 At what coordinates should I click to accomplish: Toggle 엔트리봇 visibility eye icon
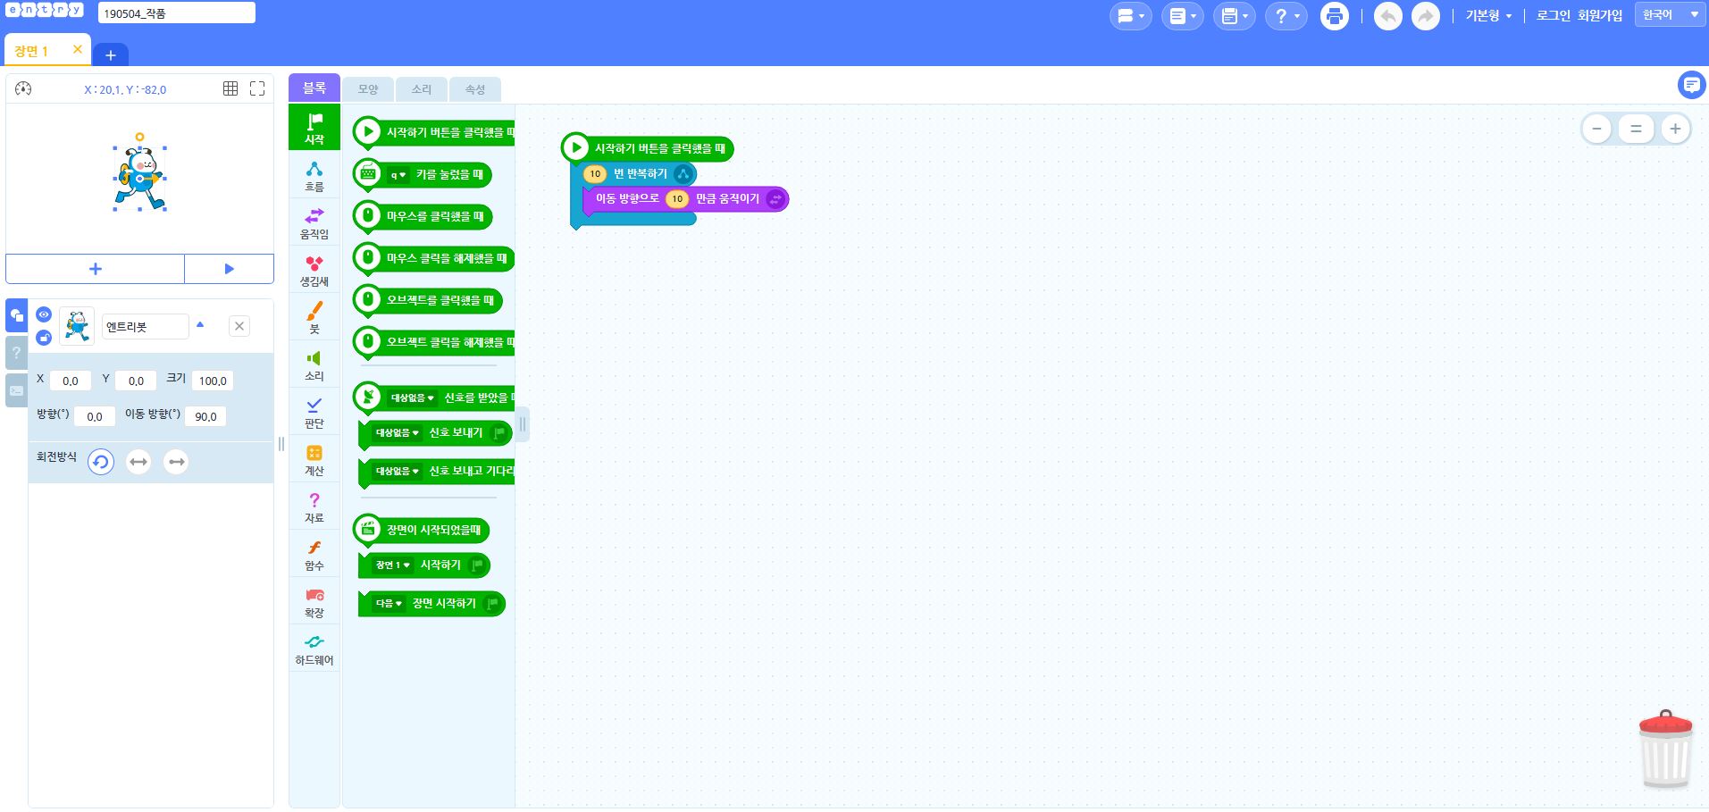coord(44,314)
